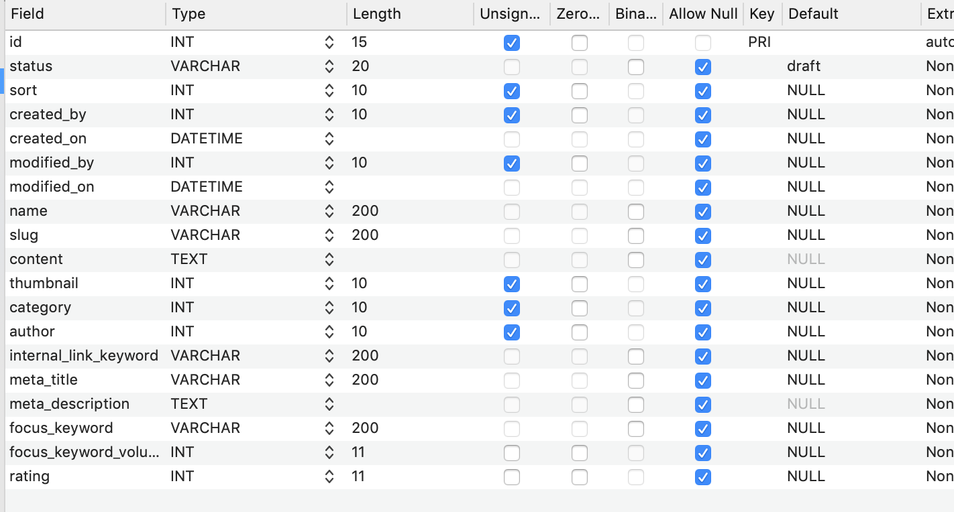The height and width of the screenshot is (512, 954).
Task: Click the Length value 200 for meta_title
Action: [x=365, y=380]
